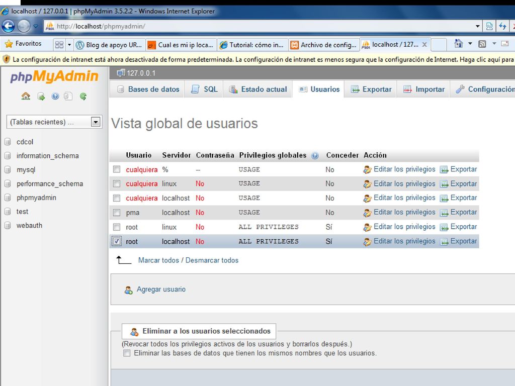This screenshot has width=515, height=386.
Task: Click the compatibility view icon
Action: [489, 26]
